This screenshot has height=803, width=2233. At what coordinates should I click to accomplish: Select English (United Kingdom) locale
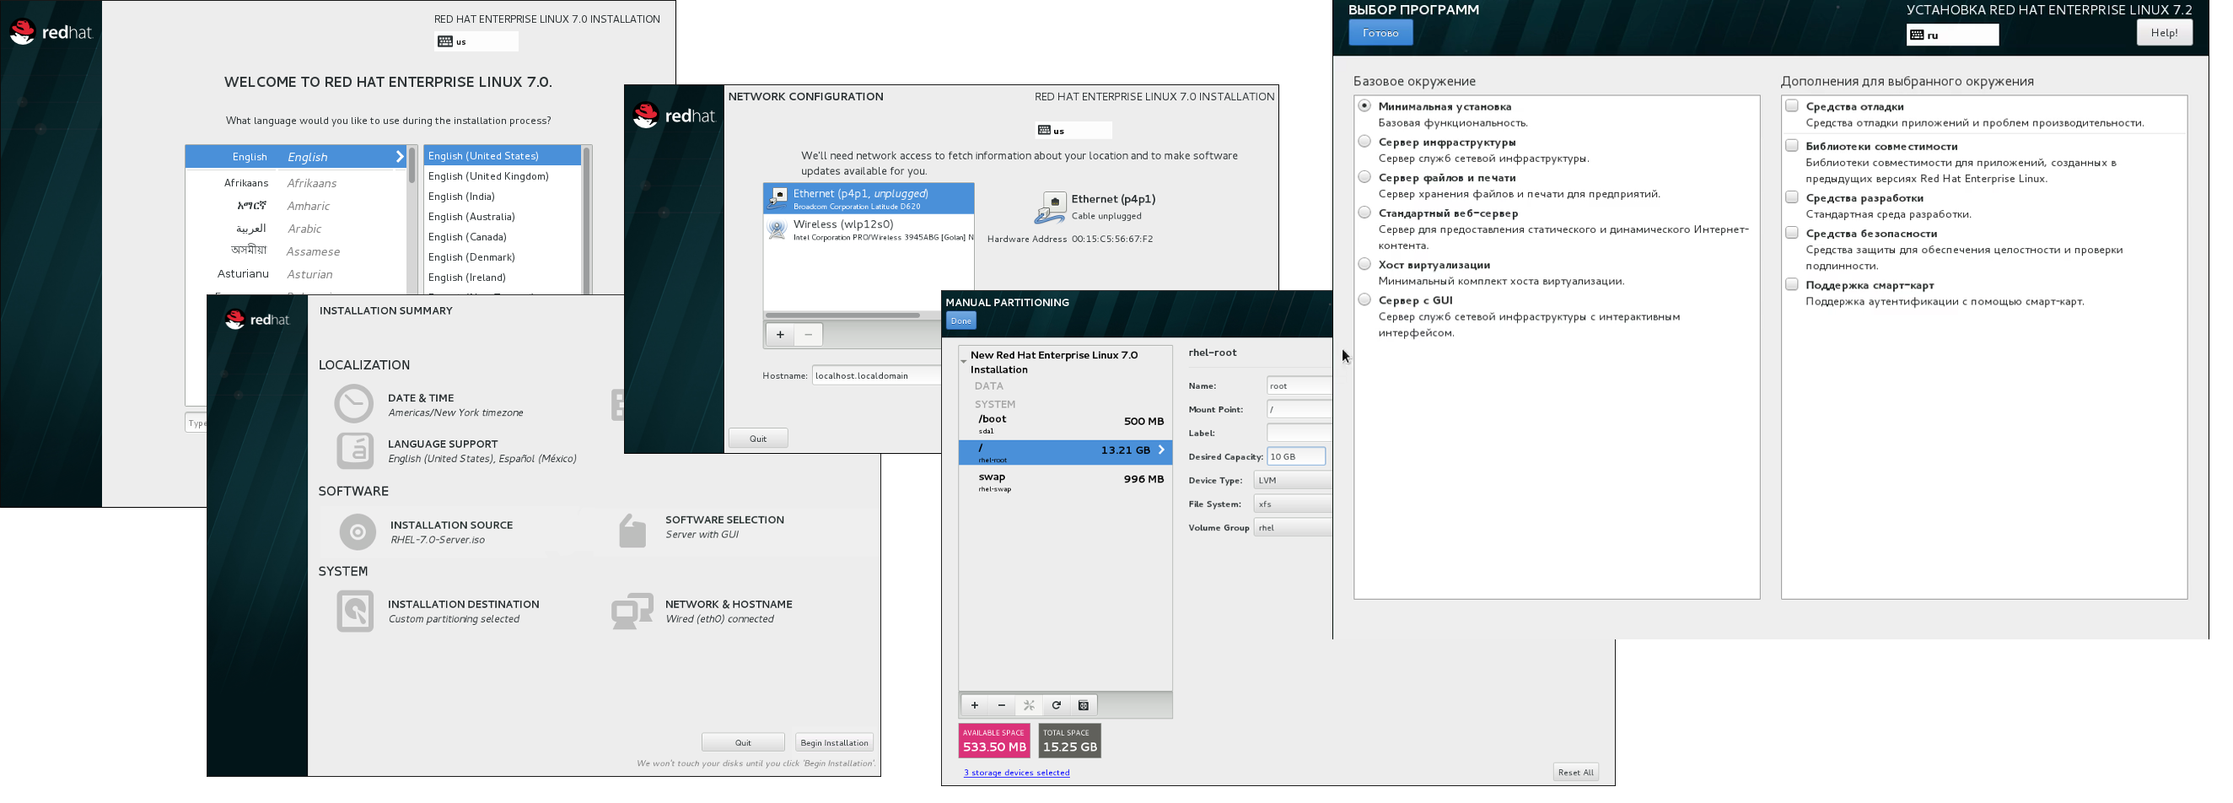pyautogui.click(x=502, y=176)
